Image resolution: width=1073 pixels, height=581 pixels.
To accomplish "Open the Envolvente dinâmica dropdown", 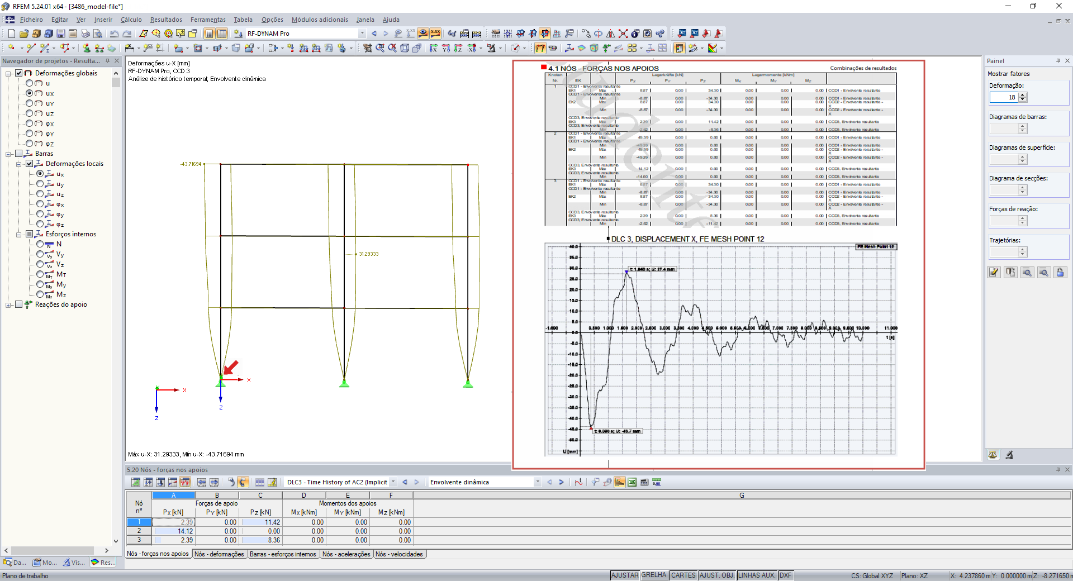I will (537, 482).
